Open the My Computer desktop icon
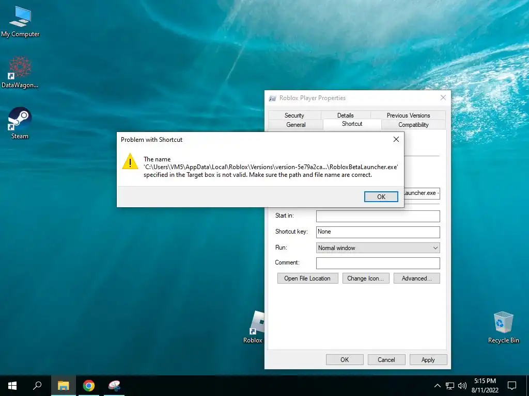529x396 pixels. point(20,21)
